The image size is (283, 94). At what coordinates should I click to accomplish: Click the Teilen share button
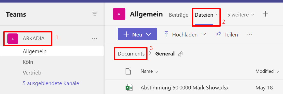tap(227, 34)
